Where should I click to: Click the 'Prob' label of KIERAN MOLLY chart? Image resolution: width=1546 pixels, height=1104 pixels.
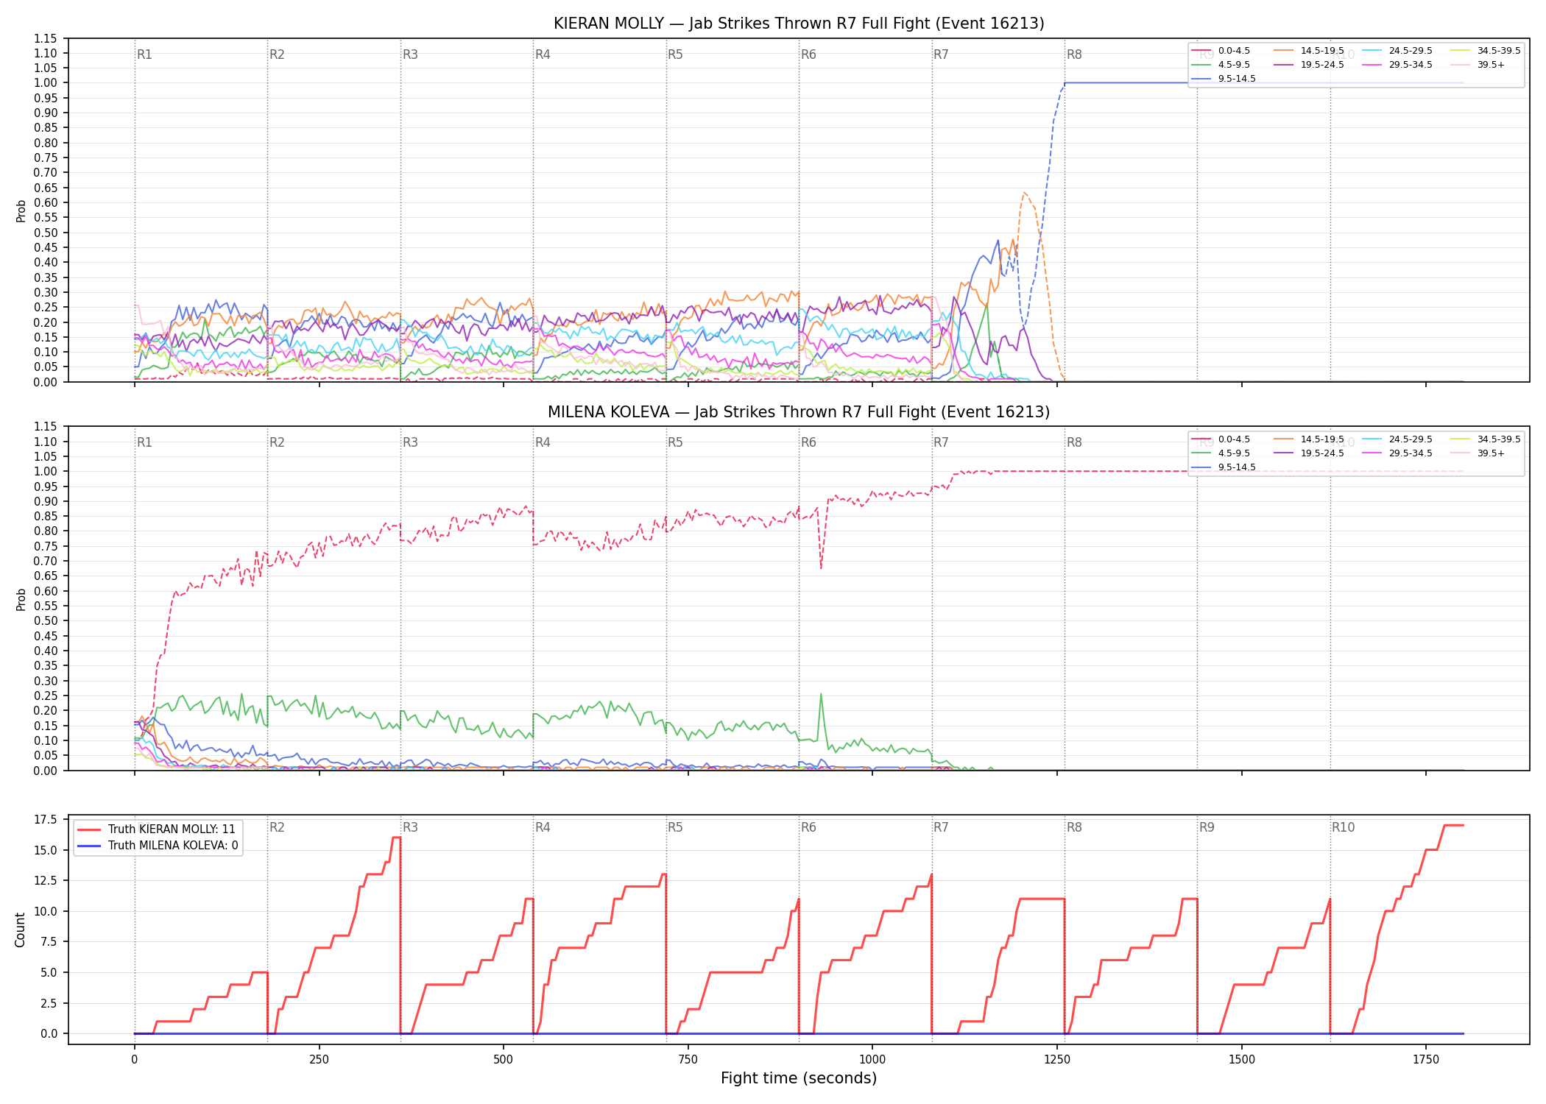coord(21,210)
